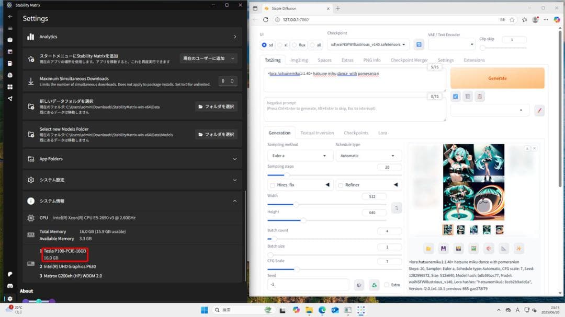The image size is (565, 317).
Task: Click the Generate button
Action: [x=497, y=77]
